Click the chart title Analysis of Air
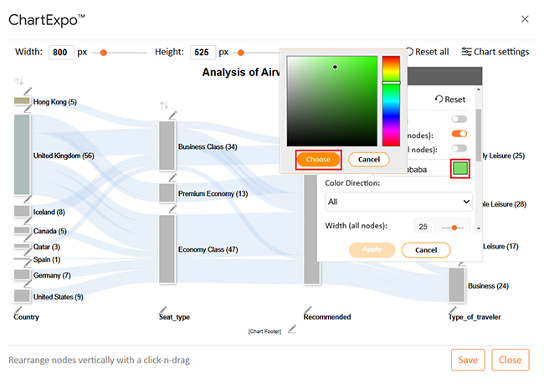The image size is (544, 389). (x=241, y=72)
